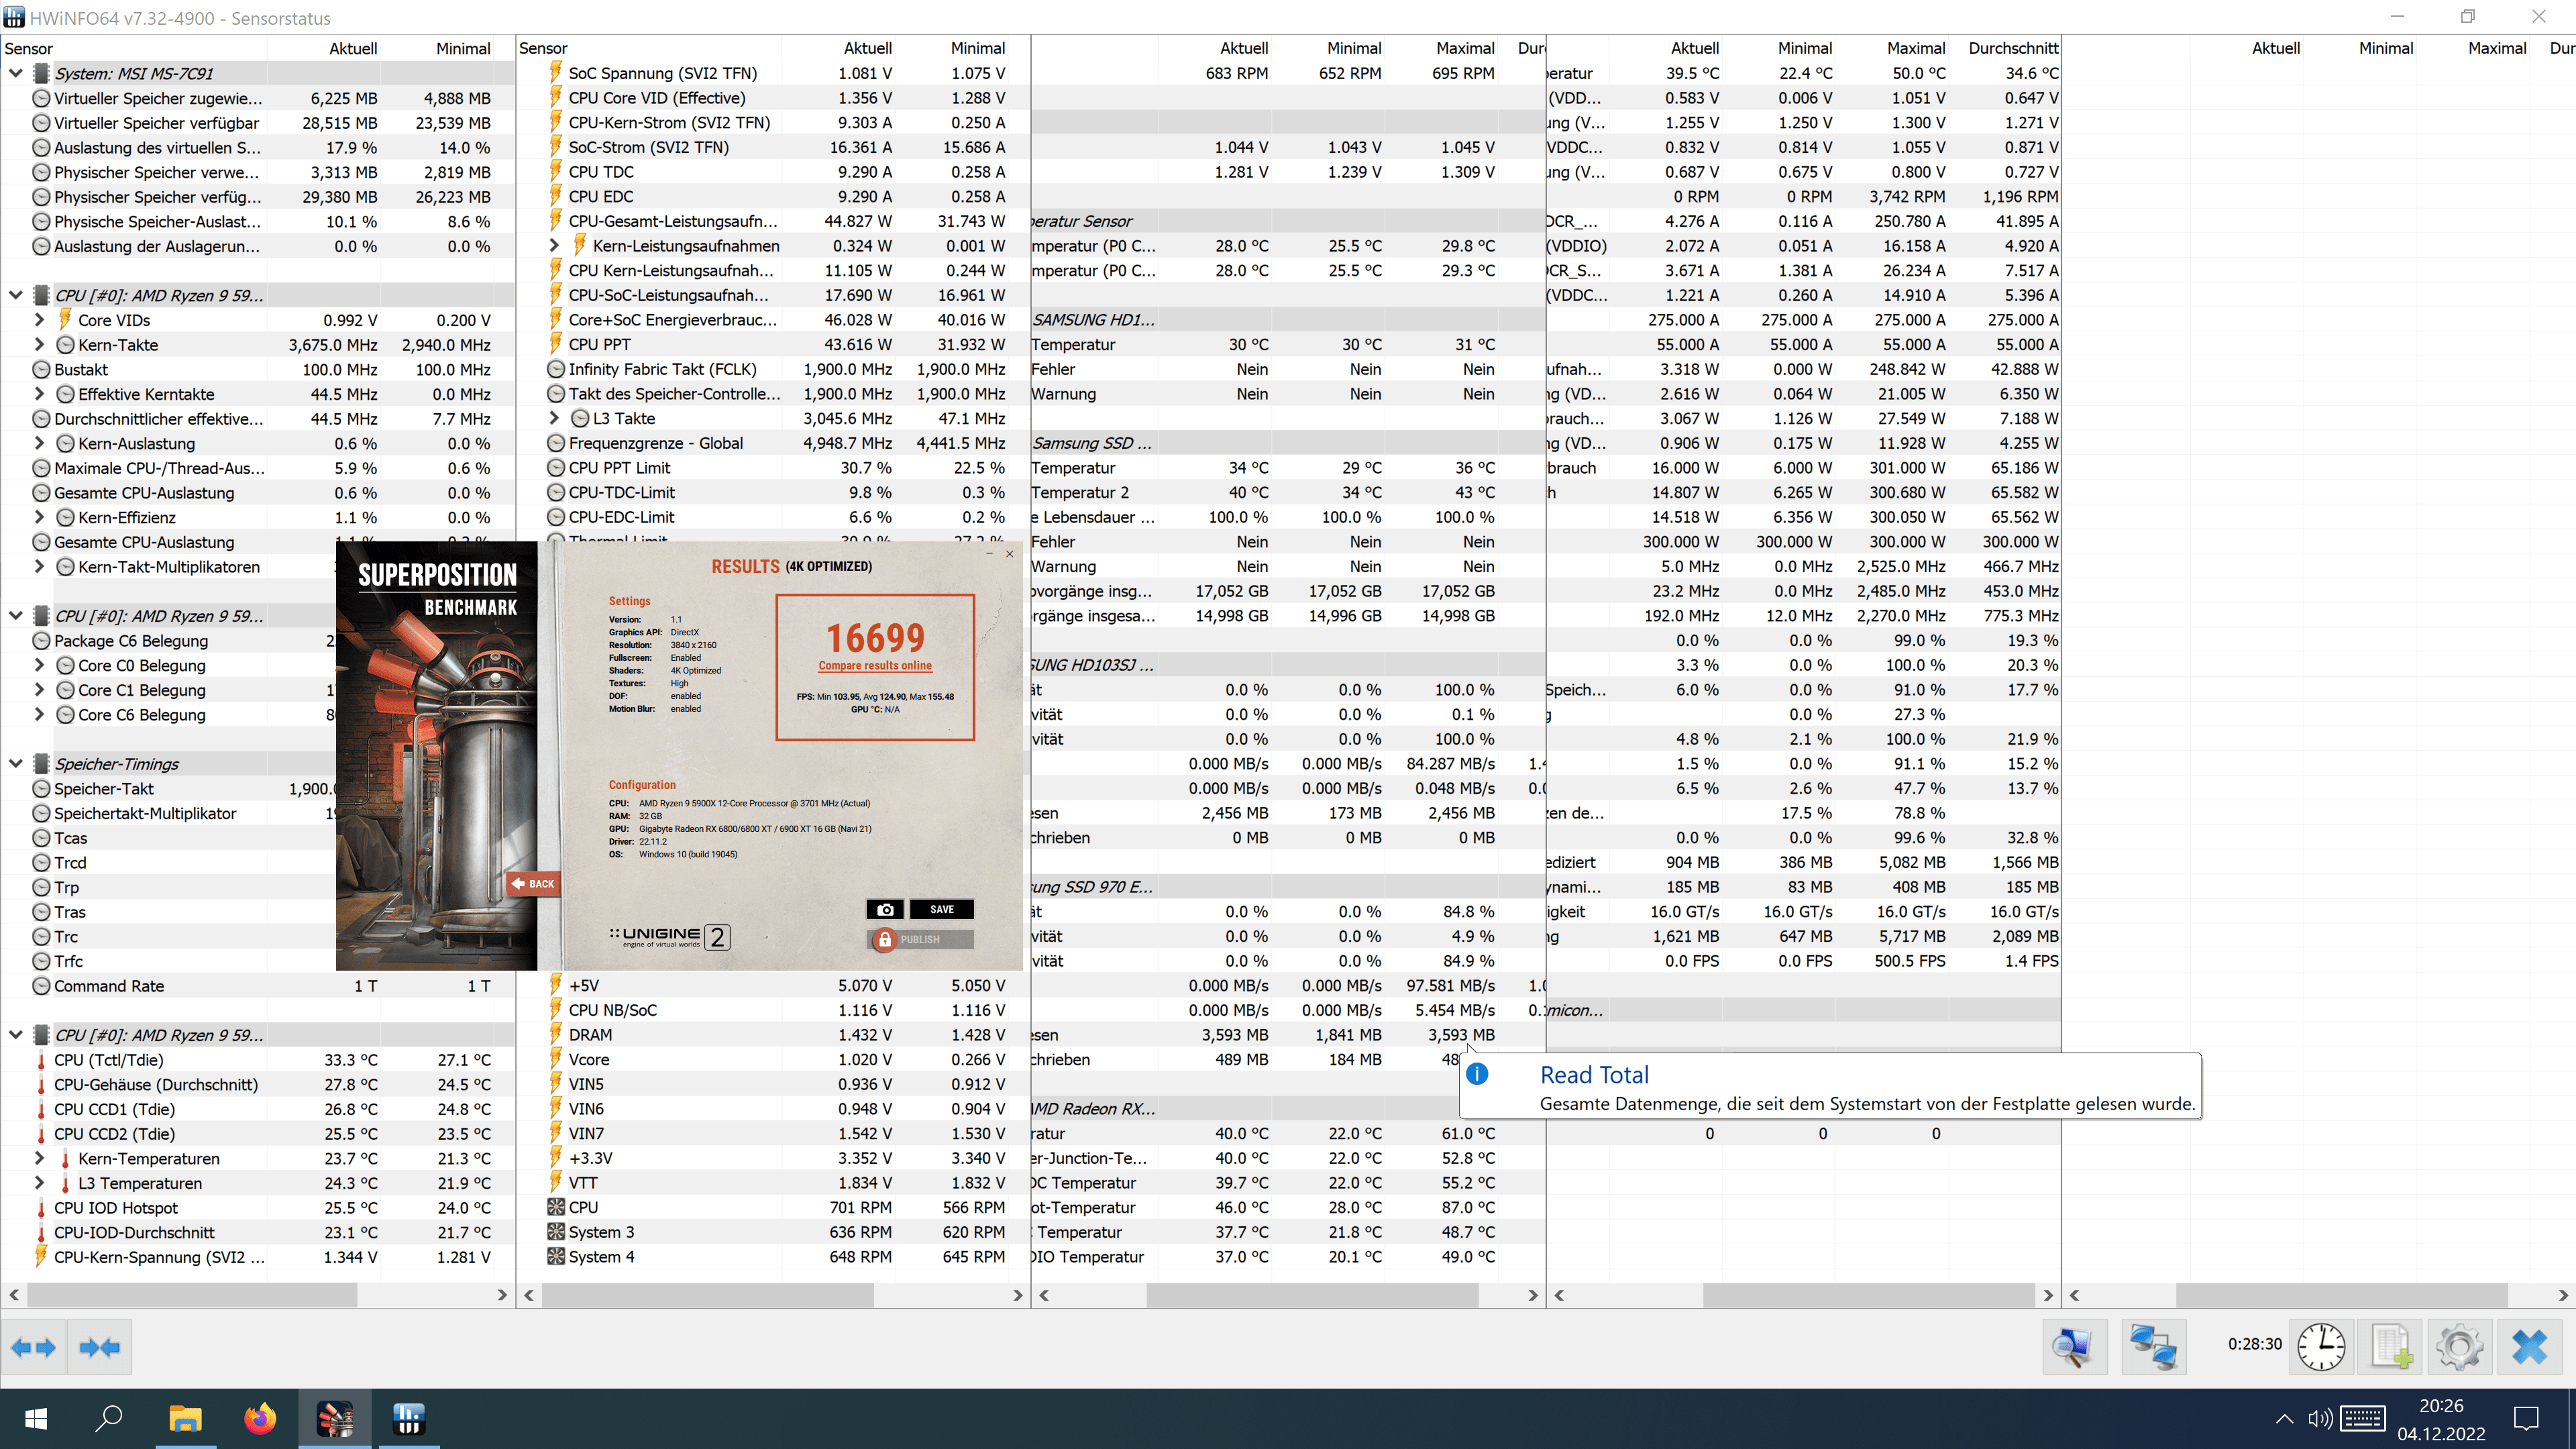Open the notification center icon

2527,1418
